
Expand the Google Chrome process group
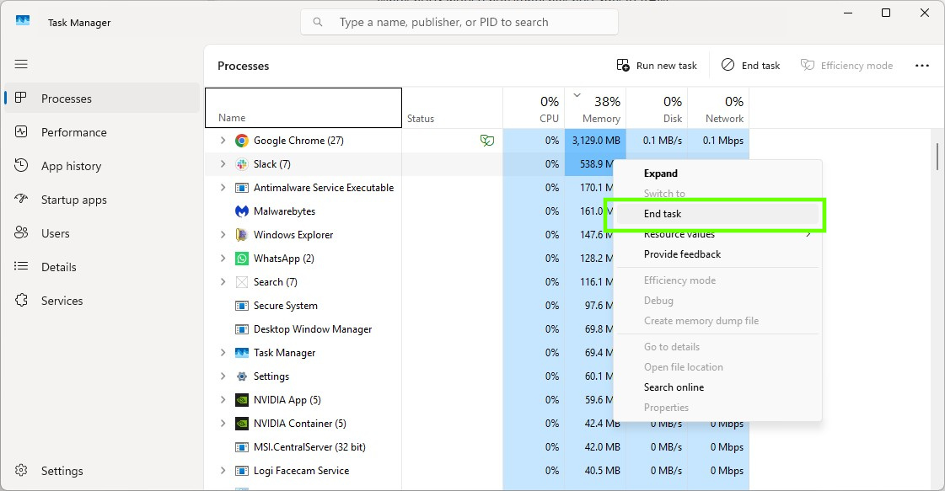tap(223, 141)
